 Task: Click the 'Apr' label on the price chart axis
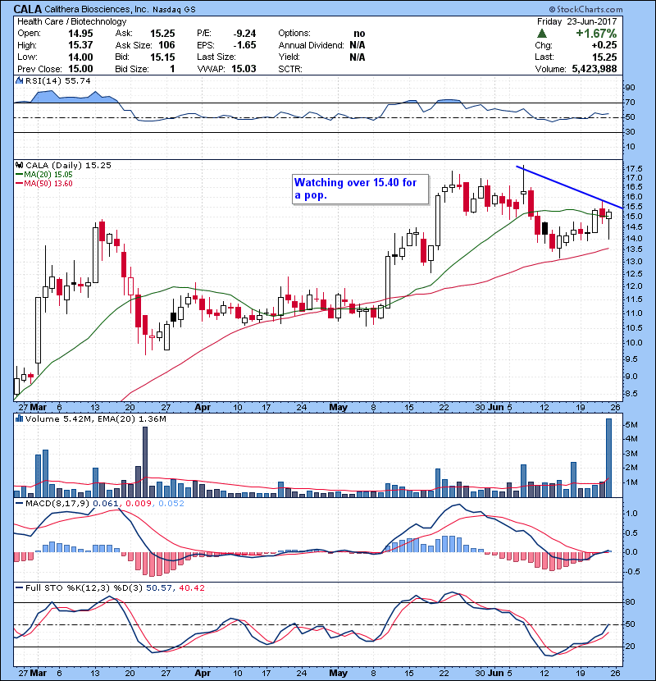(203, 408)
